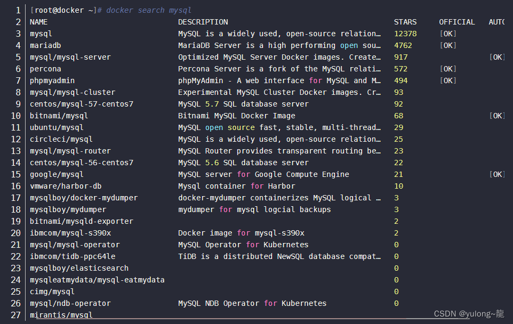Select the 'mirantis/mysql' image name
The height and width of the screenshot is (324, 513).
(61, 315)
